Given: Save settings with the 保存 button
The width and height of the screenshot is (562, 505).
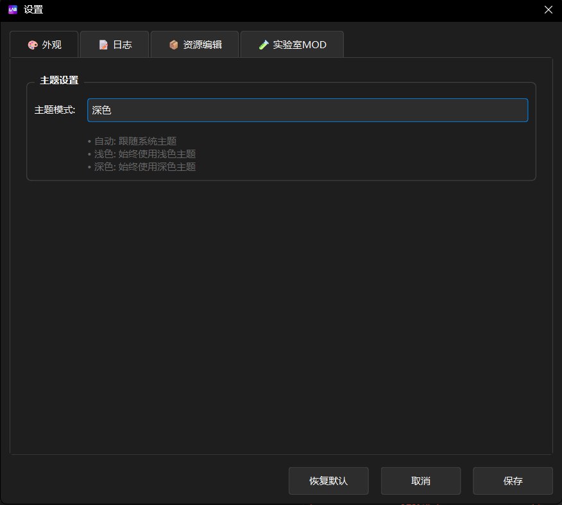Looking at the screenshot, I should point(513,481).
